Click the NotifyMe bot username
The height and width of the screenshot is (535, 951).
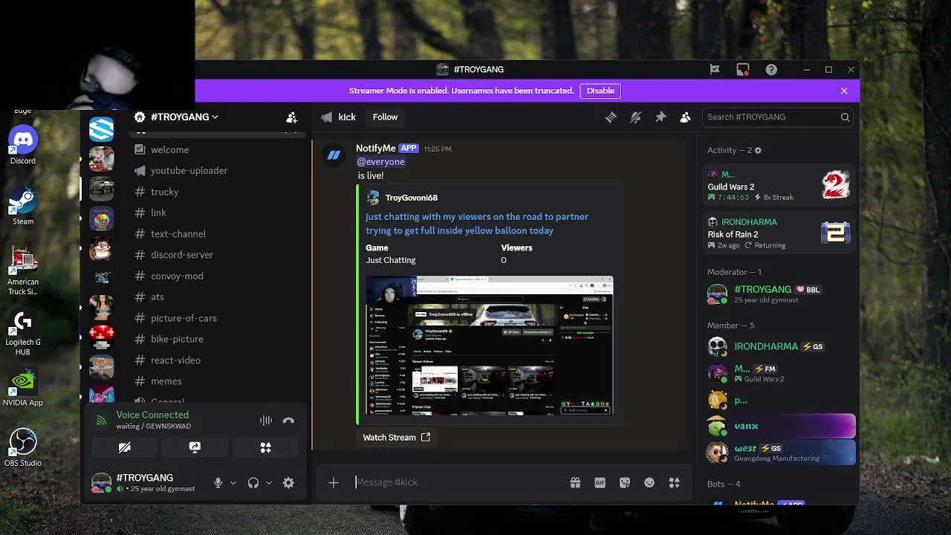(376, 148)
